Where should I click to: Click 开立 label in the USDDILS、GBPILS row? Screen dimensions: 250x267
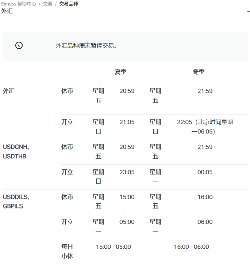point(67,222)
